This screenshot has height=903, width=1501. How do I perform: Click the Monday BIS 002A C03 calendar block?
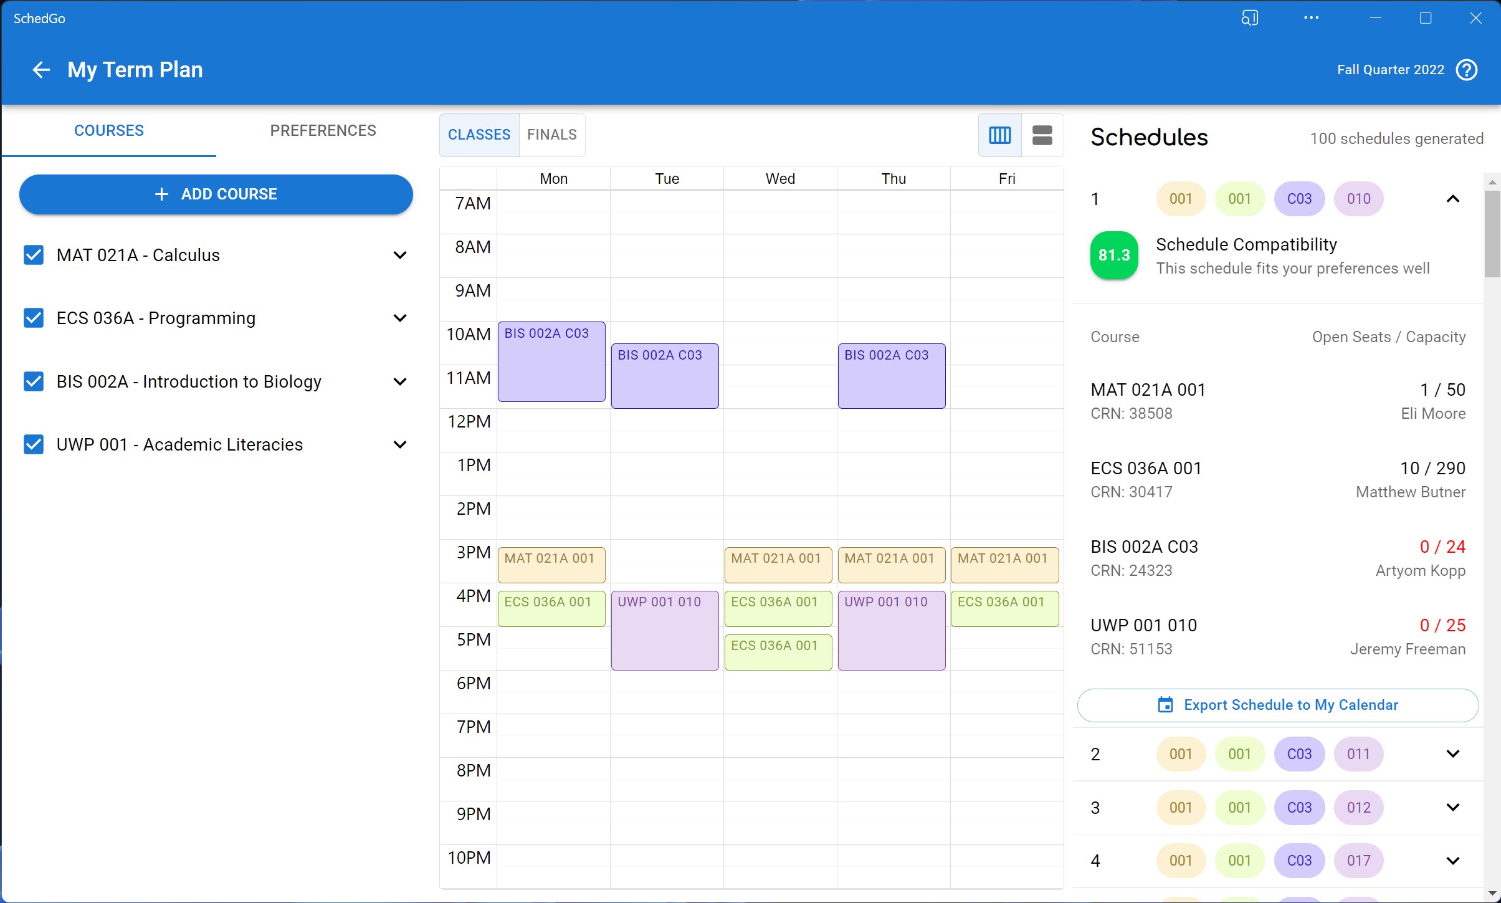click(551, 361)
